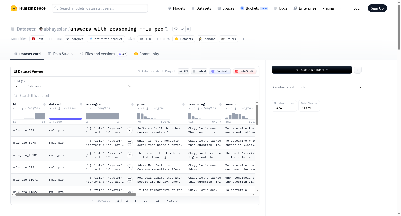Screen dimensions: 401x216
Task: Open the three-dot dataset options menu
Action: click(358, 70)
